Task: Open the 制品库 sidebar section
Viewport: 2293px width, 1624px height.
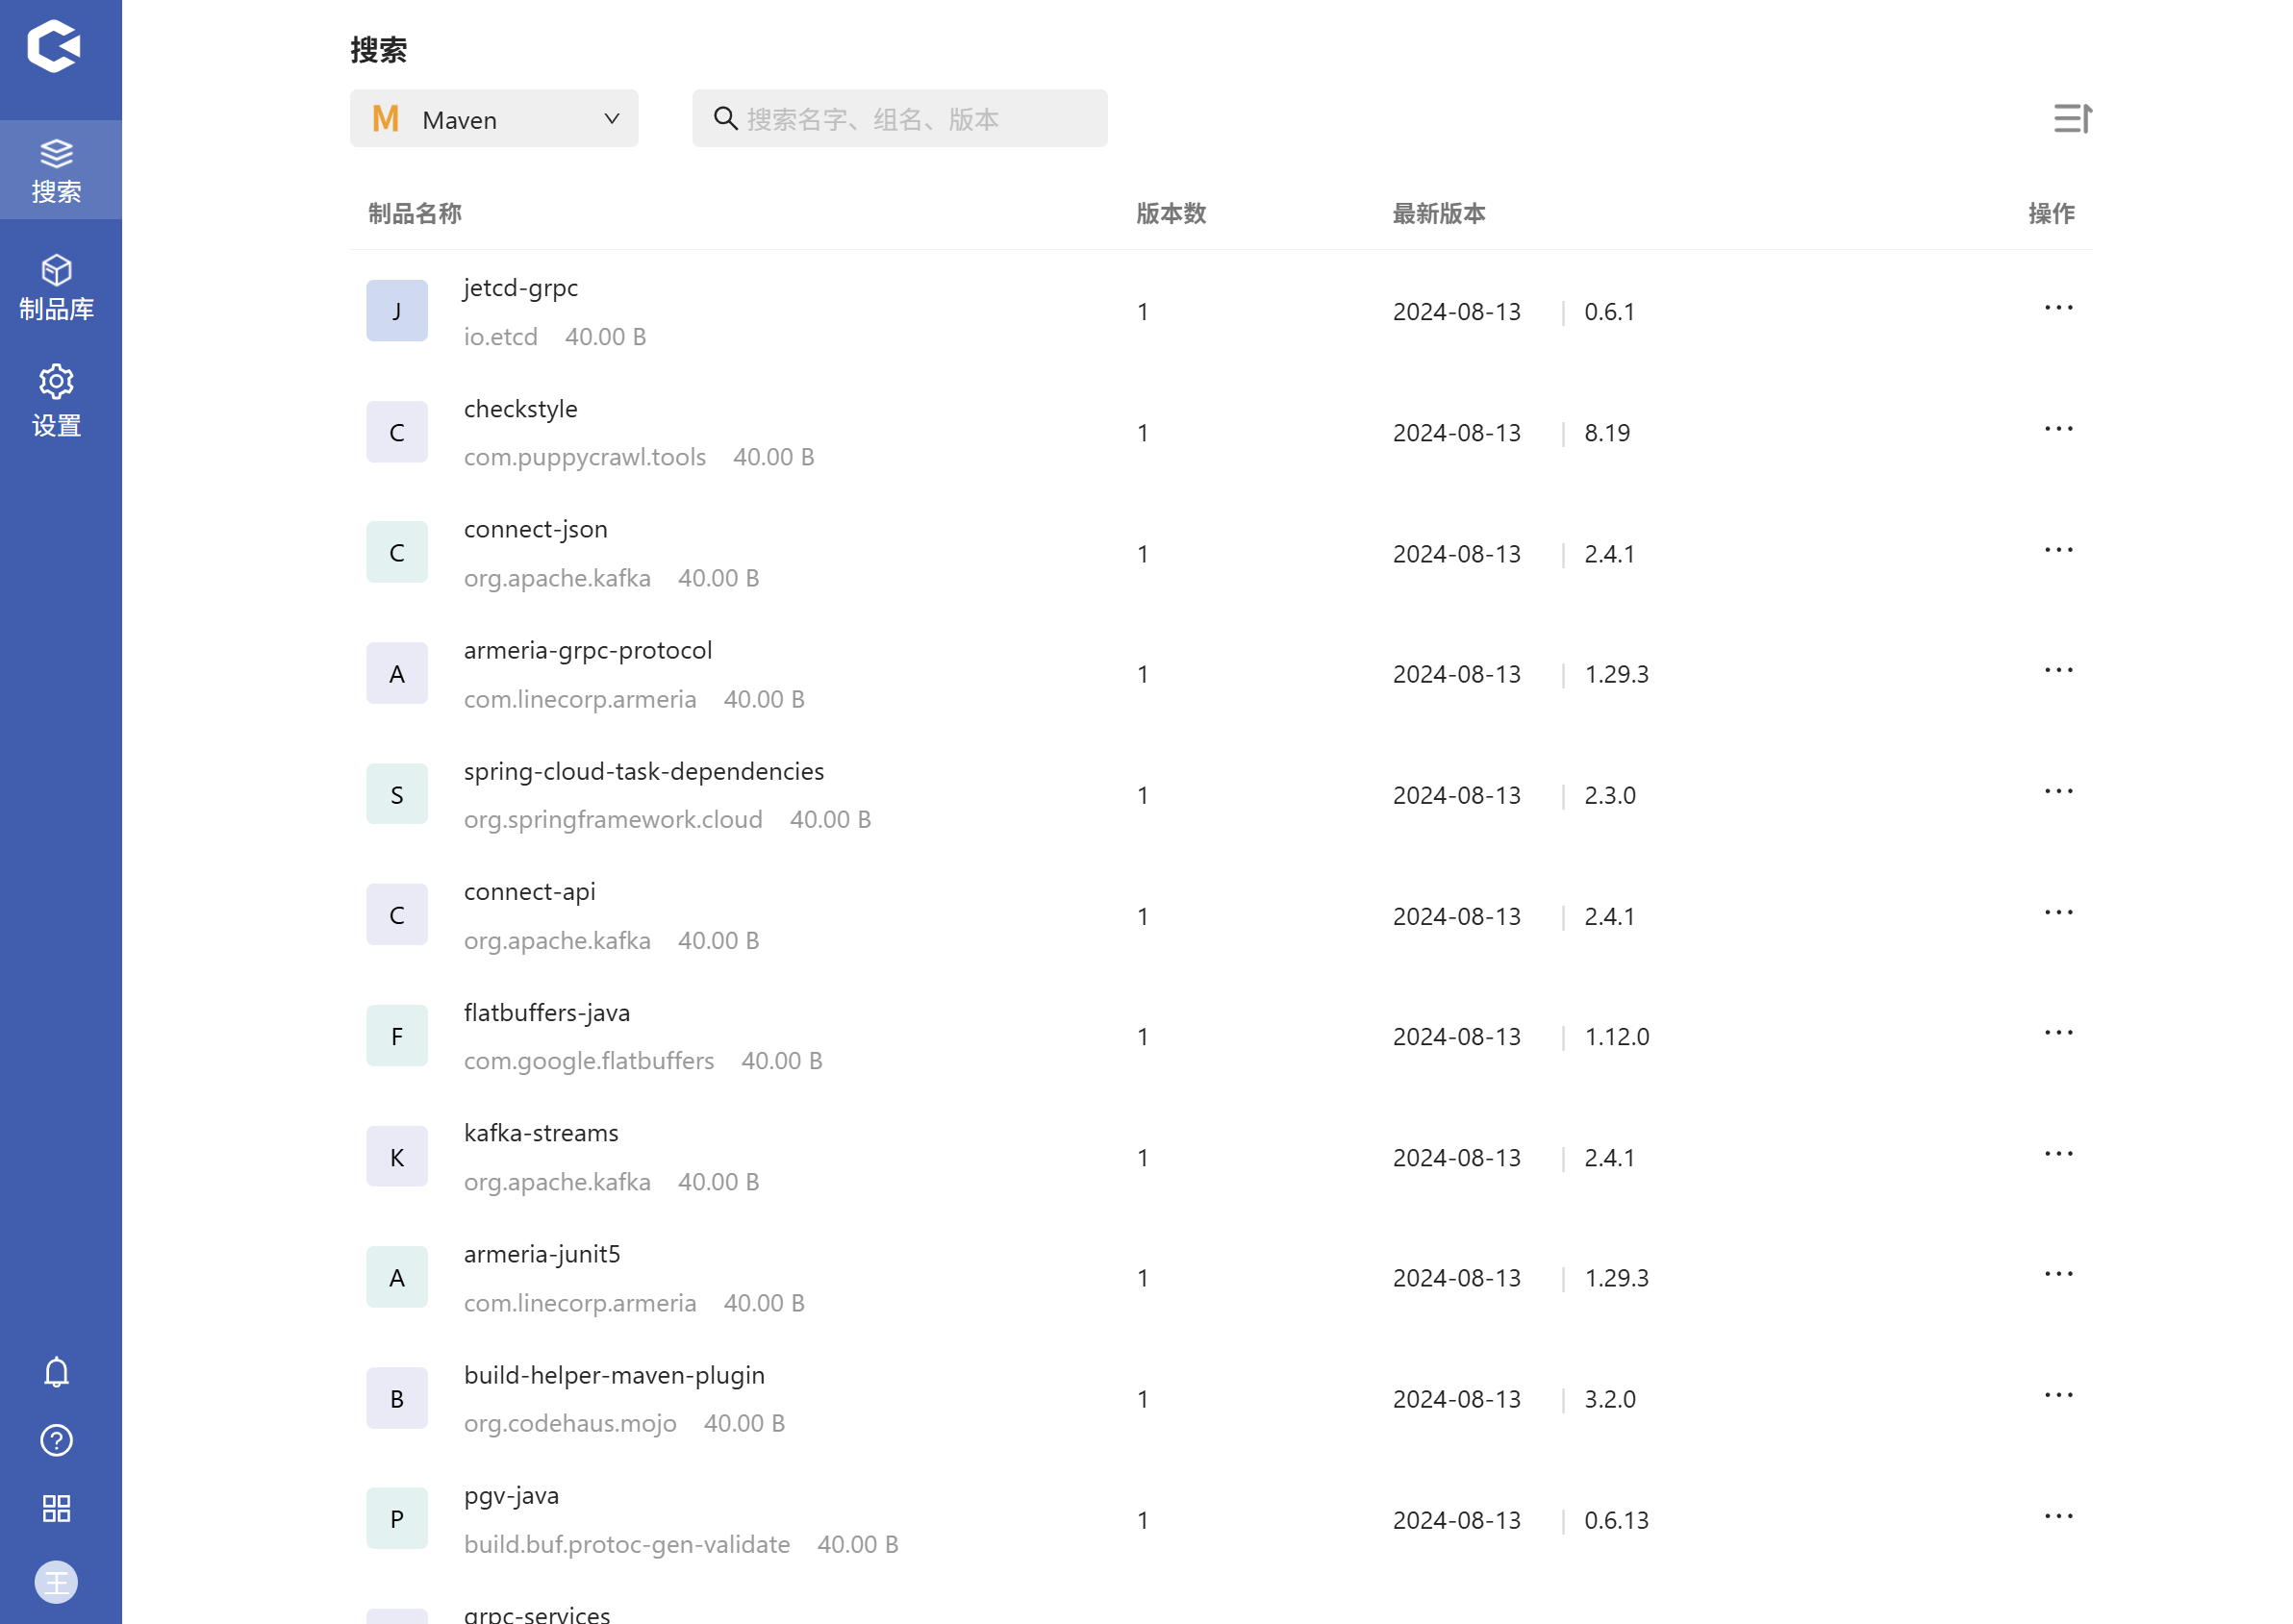Action: (x=57, y=288)
